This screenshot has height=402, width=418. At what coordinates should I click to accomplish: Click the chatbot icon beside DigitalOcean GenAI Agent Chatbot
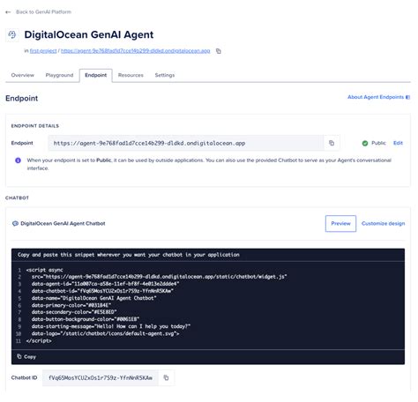15,224
